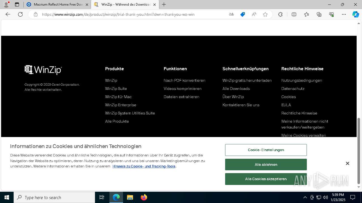Image resolution: width=362 pixels, height=203 pixels.
Task: Add page to favorites star icon
Action: click(265, 14)
